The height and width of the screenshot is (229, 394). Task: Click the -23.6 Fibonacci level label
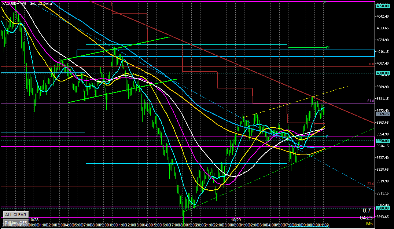(370, 184)
